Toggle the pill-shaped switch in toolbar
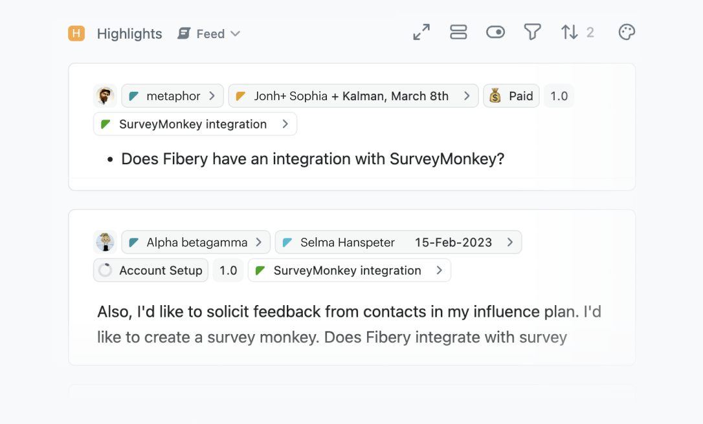The width and height of the screenshot is (703, 424). [x=495, y=32]
